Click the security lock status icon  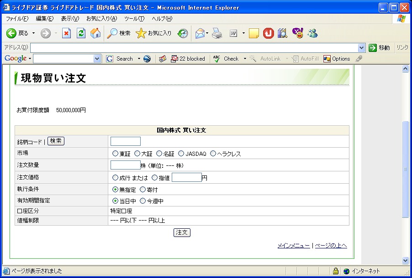(x=336, y=271)
